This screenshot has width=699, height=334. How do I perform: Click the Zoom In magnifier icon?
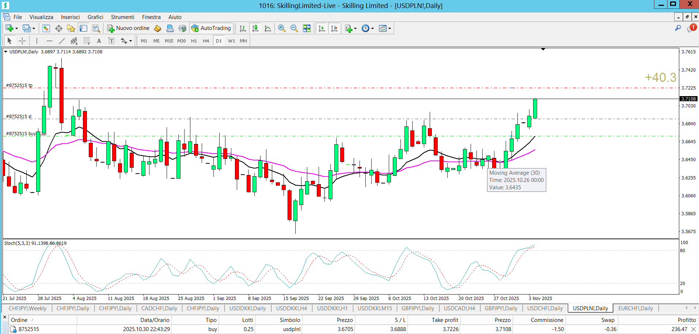(x=281, y=28)
